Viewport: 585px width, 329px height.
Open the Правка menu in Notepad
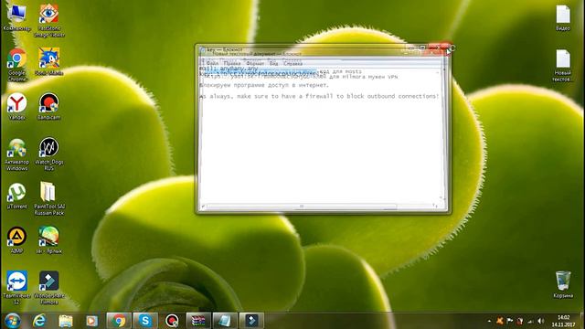pyautogui.click(x=232, y=64)
